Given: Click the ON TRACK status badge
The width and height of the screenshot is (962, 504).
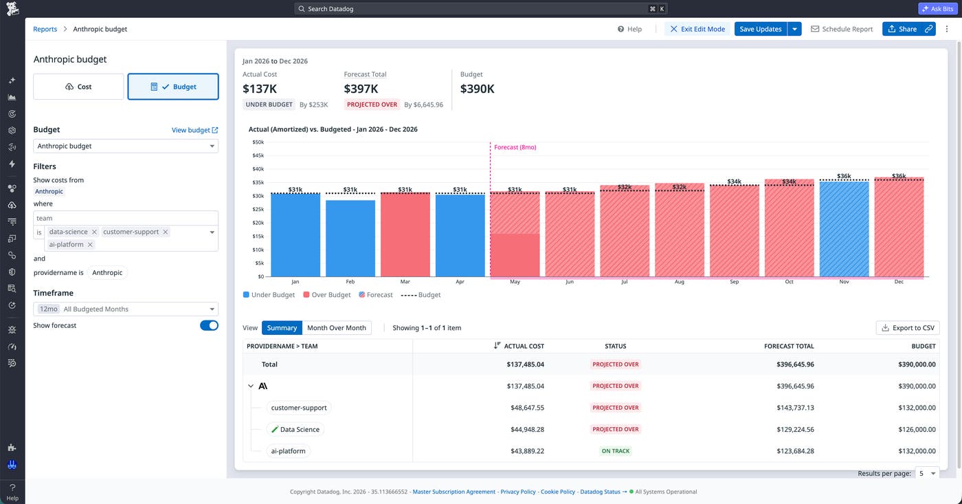Looking at the screenshot, I should [616, 451].
